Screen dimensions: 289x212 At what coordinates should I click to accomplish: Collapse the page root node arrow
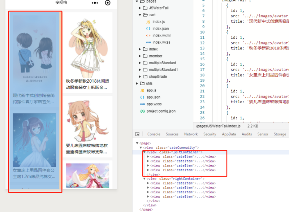click(x=137, y=143)
